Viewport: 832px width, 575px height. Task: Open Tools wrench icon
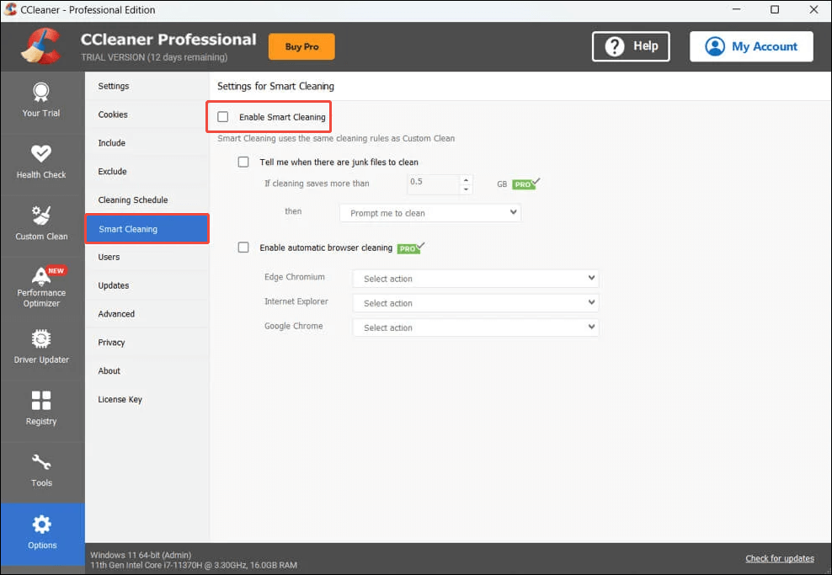41,462
